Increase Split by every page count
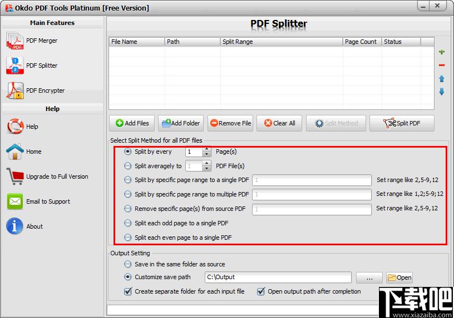Viewport: 454px width, 318px height. click(x=207, y=149)
